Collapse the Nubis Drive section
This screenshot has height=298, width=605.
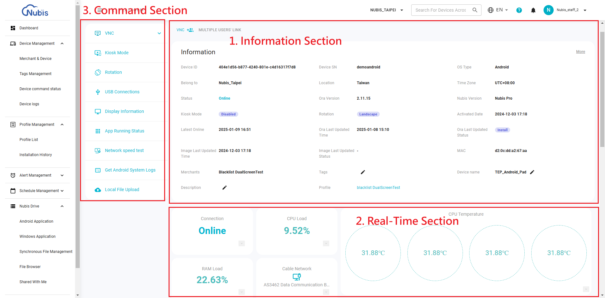tap(62, 206)
